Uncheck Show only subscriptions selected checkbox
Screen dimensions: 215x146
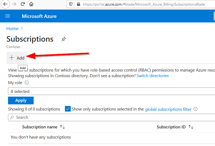tap(68, 109)
